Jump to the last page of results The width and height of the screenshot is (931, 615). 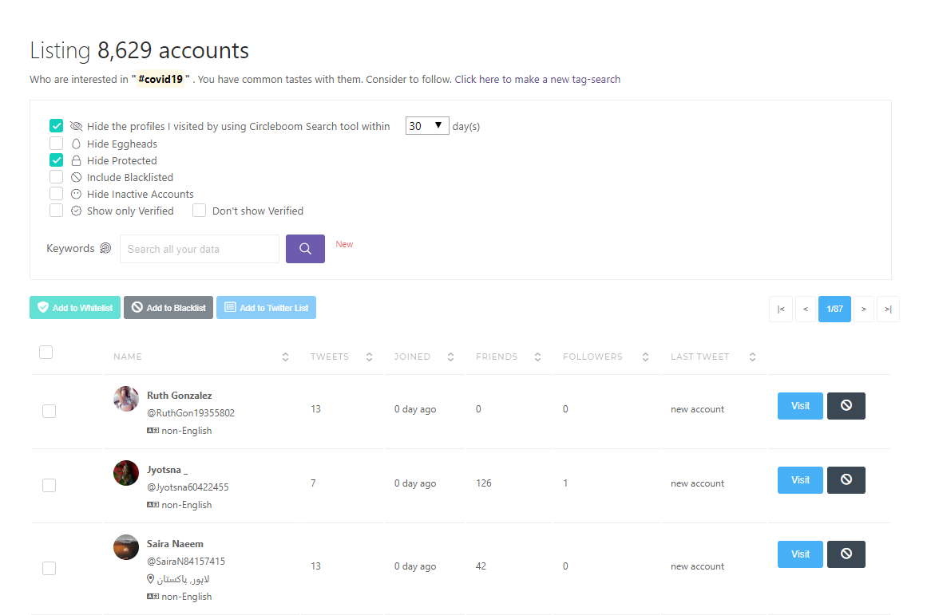[888, 309]
